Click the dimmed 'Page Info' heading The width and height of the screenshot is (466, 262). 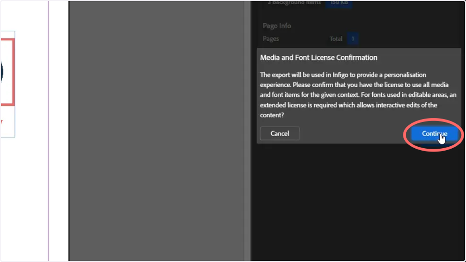click(277, 26)
